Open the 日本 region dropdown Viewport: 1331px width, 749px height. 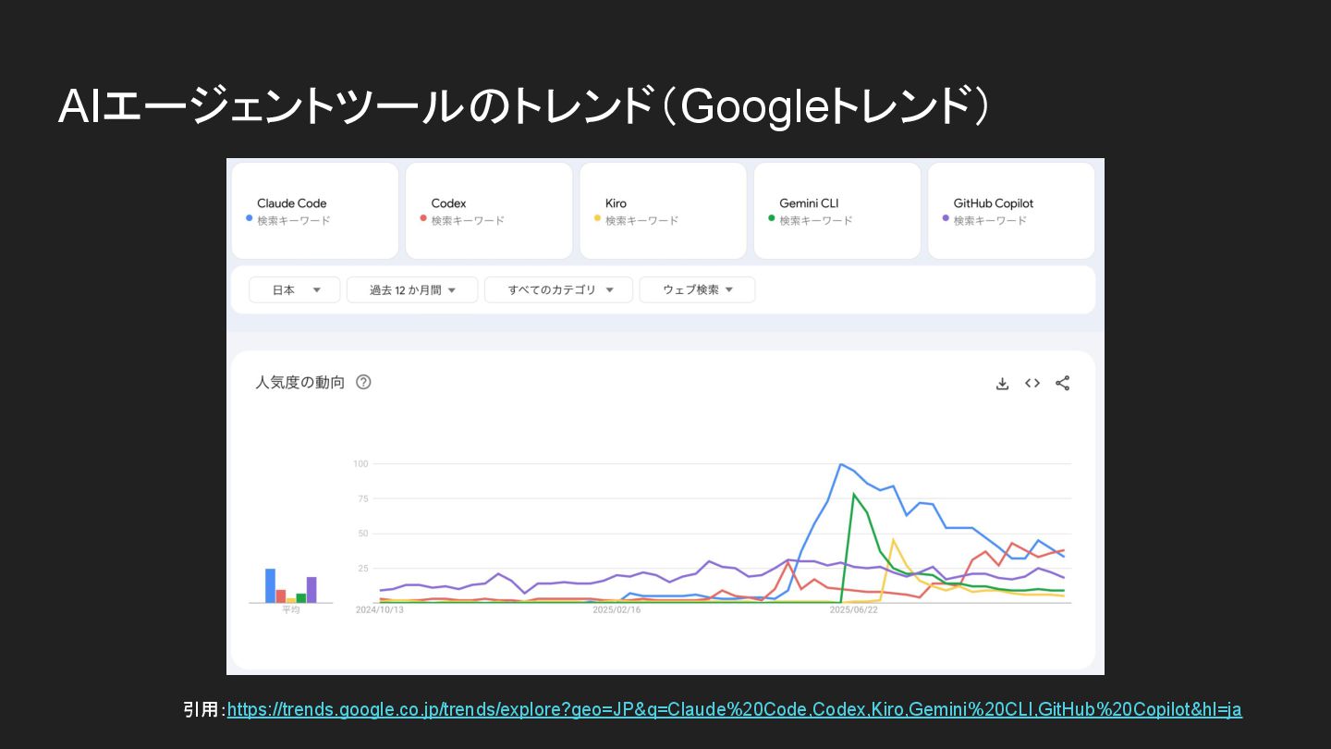click(x=295, y=289)
